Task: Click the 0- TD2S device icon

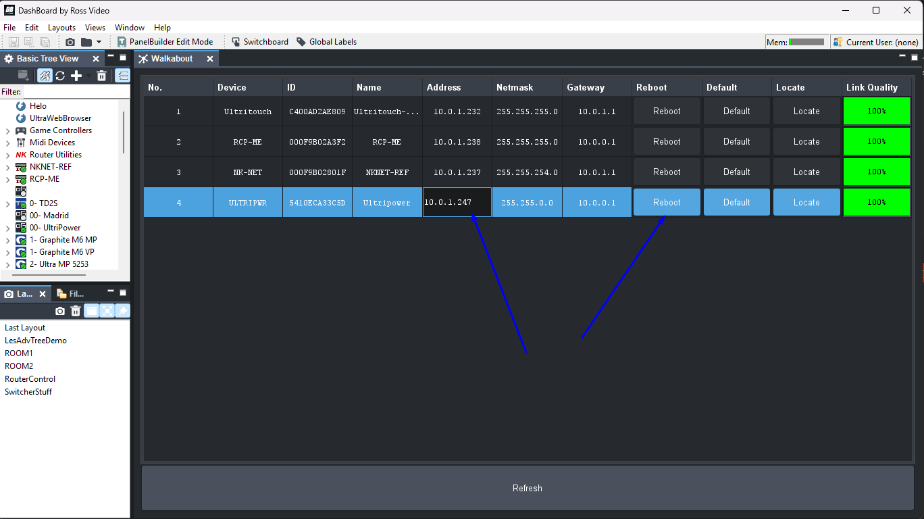Action: pyautogui.click(x=21, y=203)
